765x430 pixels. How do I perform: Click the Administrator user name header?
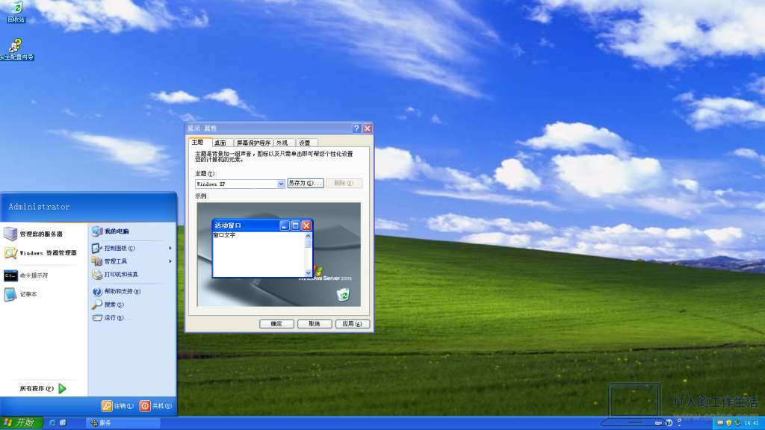coord(39,207)
